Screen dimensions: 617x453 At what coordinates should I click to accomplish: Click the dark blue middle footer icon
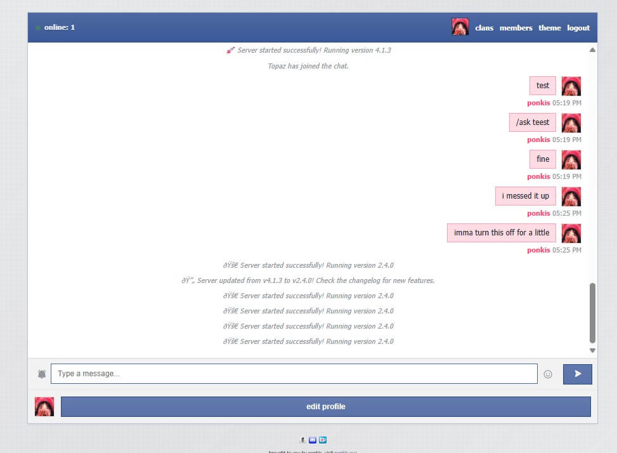pos(313,440)
